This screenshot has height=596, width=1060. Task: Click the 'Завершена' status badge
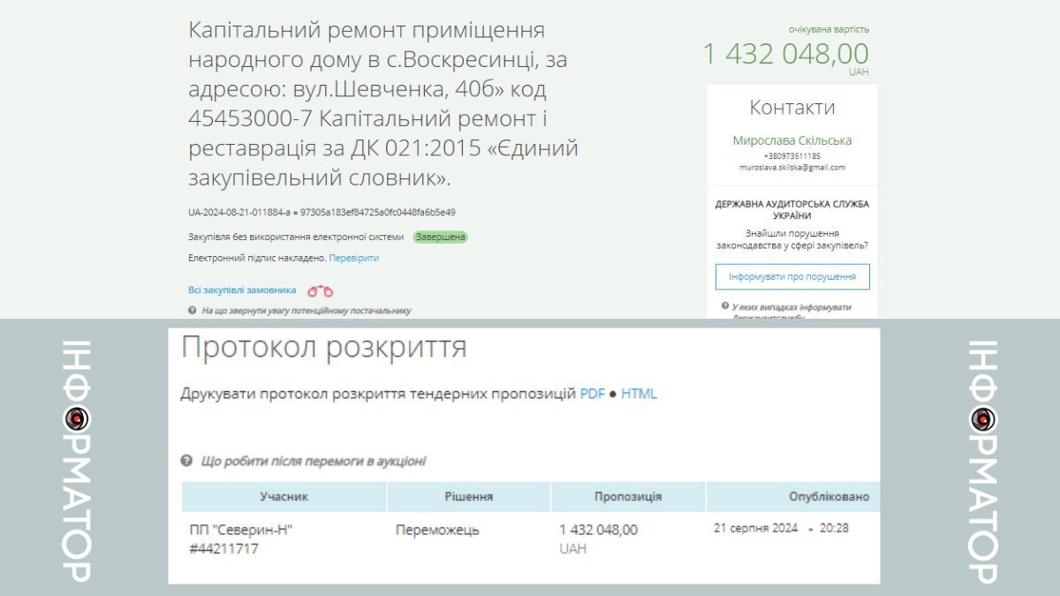pyautogui.click(x=441, y=238)
